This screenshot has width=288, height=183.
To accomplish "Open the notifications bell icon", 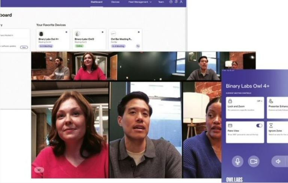I will 176,2.
